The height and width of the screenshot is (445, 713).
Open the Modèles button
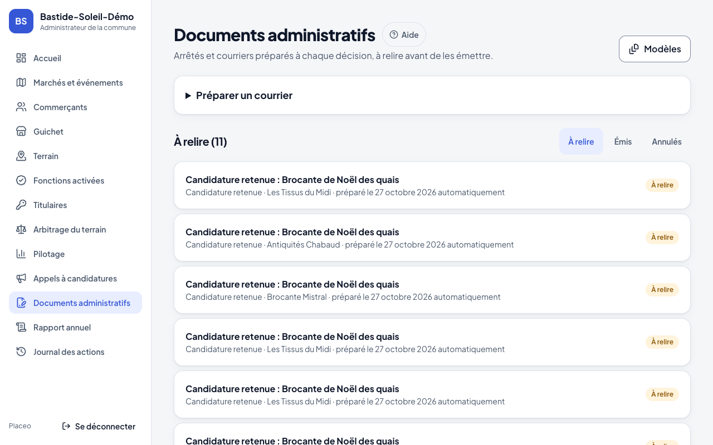655,49
